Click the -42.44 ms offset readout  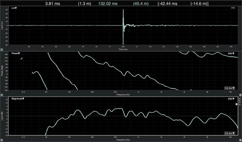point(168,4)
